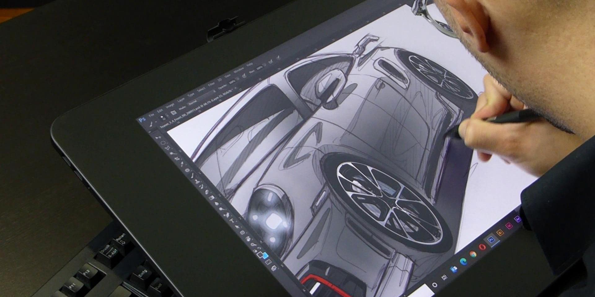Image resolution: width=595 pixels, height=297 pixels.
Task: Open Adobe InDesign from the taskbar
Action: (509, 226)
